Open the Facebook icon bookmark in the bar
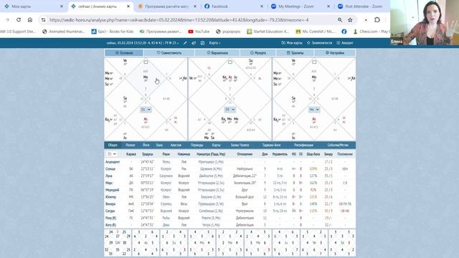The width and height of the screenshot is (459, 258). tap(344, 32)
